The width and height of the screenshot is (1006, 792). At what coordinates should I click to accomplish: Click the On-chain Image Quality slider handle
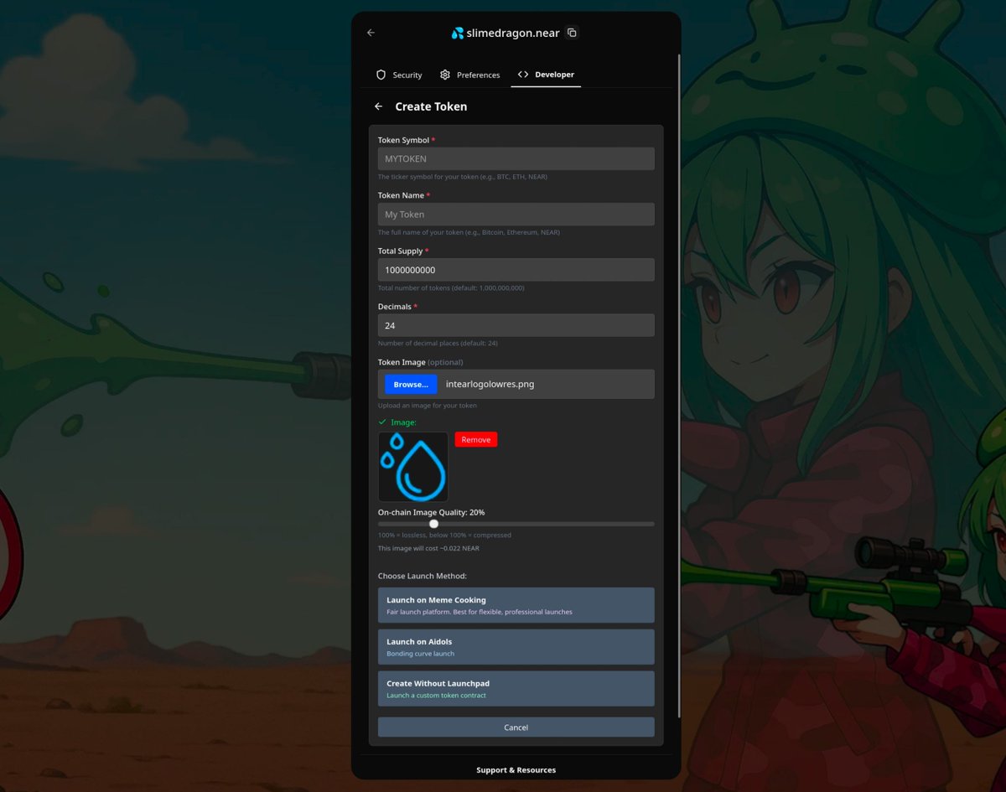click(433, 523)
